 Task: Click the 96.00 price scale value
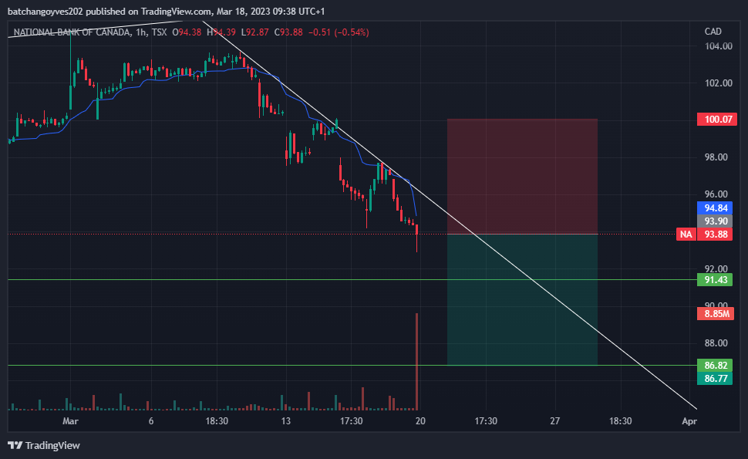[x=716, y=194]
